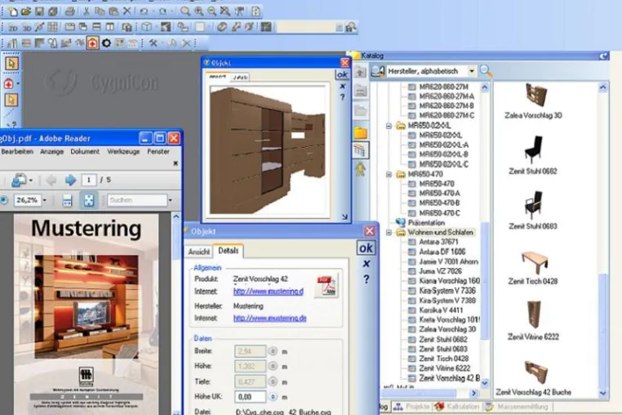Cancel lower Objekt dialog with the blue x
Viewport: 622px width, 415px height.
click(367, 263)
